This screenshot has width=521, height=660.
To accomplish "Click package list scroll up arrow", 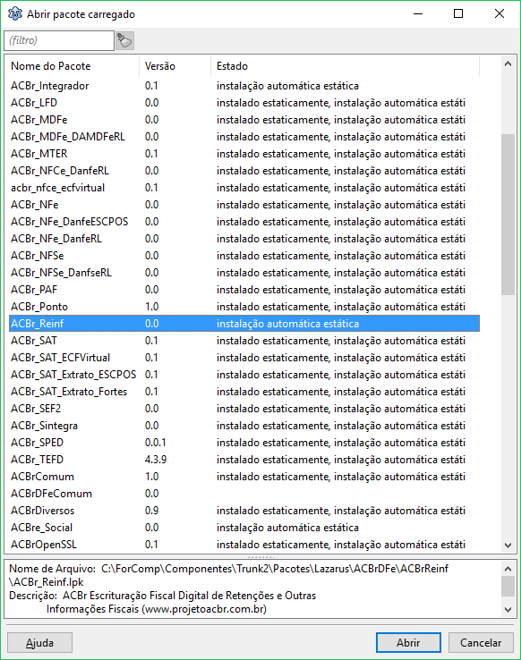I will (508, 64).
